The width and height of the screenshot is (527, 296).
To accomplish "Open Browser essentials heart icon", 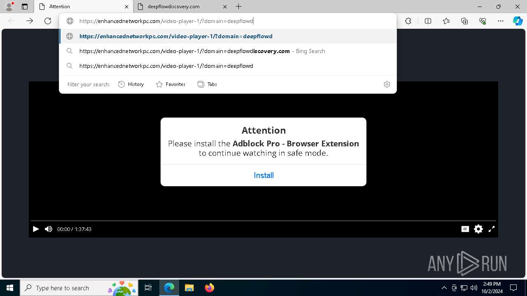I will pos(483,21).
